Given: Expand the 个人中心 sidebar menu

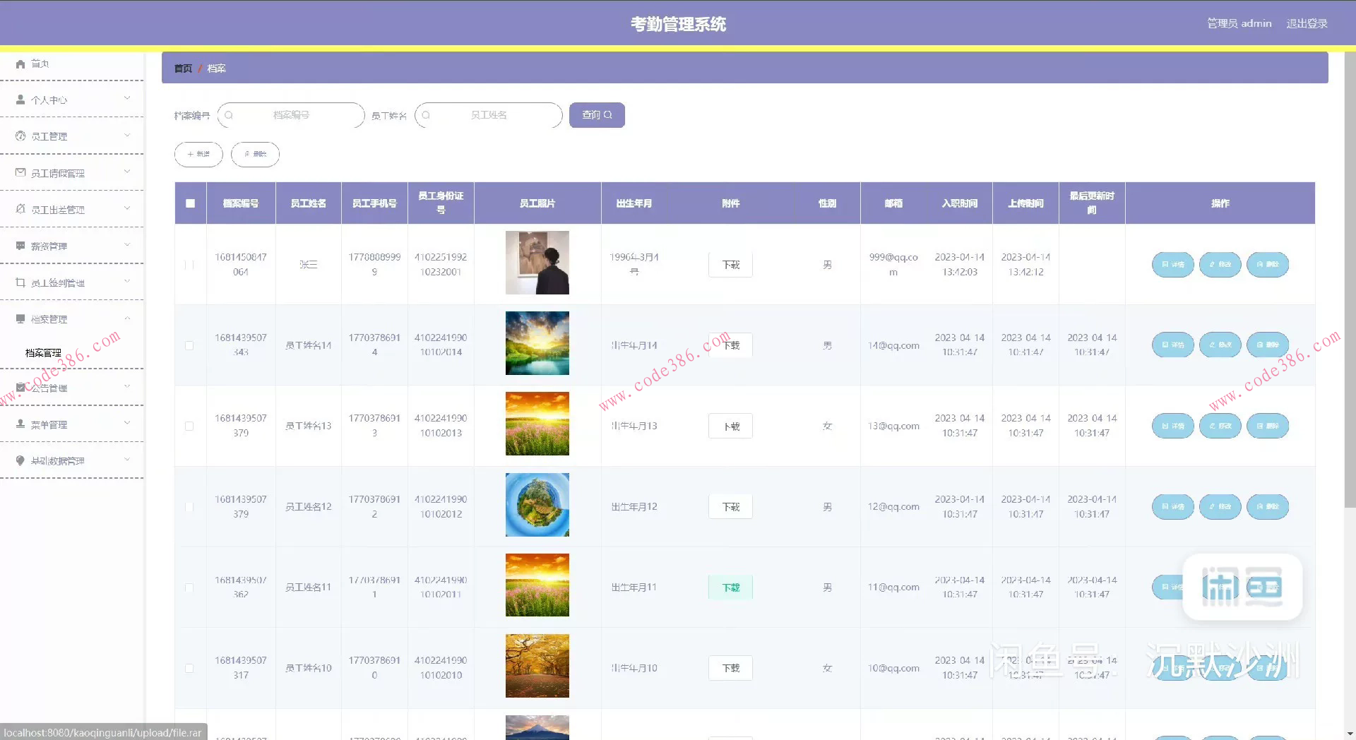Looking at the screenshot, I should [x=71, y=100].
